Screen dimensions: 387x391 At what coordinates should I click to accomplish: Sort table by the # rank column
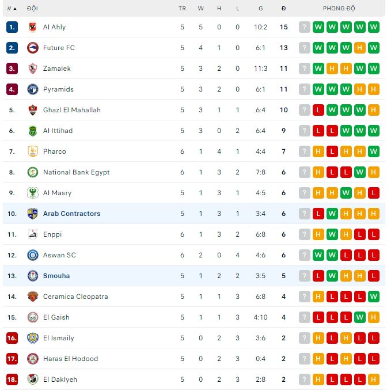tap(12, 9)
